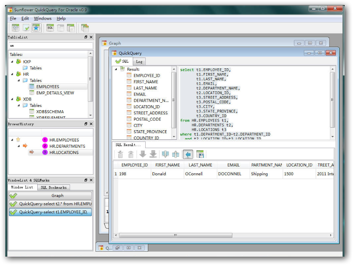
Task: Restore the minimized Q... window
Action: pos(118,248)
